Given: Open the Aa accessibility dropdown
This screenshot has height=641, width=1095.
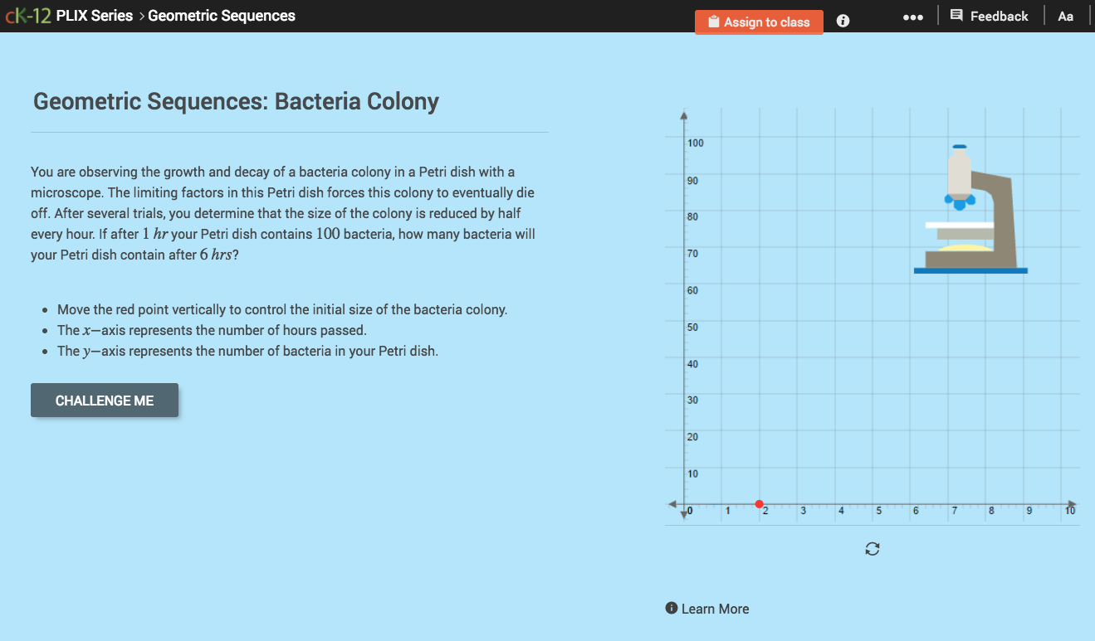Looking at the screenshot, I should [x=1066, y=15].
